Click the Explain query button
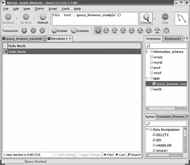The image size is (190, 165). tap(59, 31)
